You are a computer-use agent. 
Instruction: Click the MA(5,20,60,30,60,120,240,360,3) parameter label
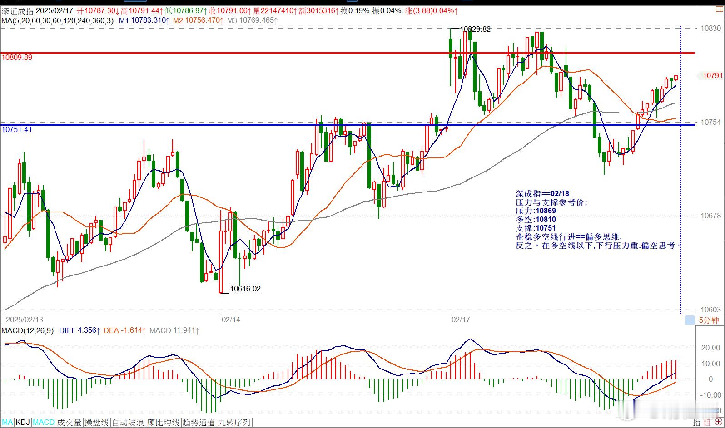click(58, 20)
